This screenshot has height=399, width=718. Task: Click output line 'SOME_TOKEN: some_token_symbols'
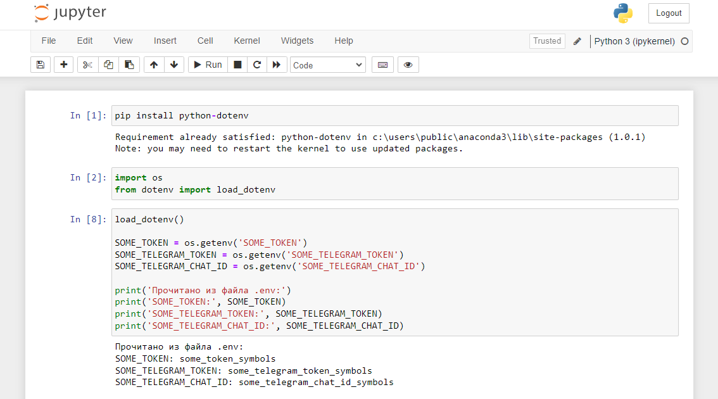(x=195, y=358)
